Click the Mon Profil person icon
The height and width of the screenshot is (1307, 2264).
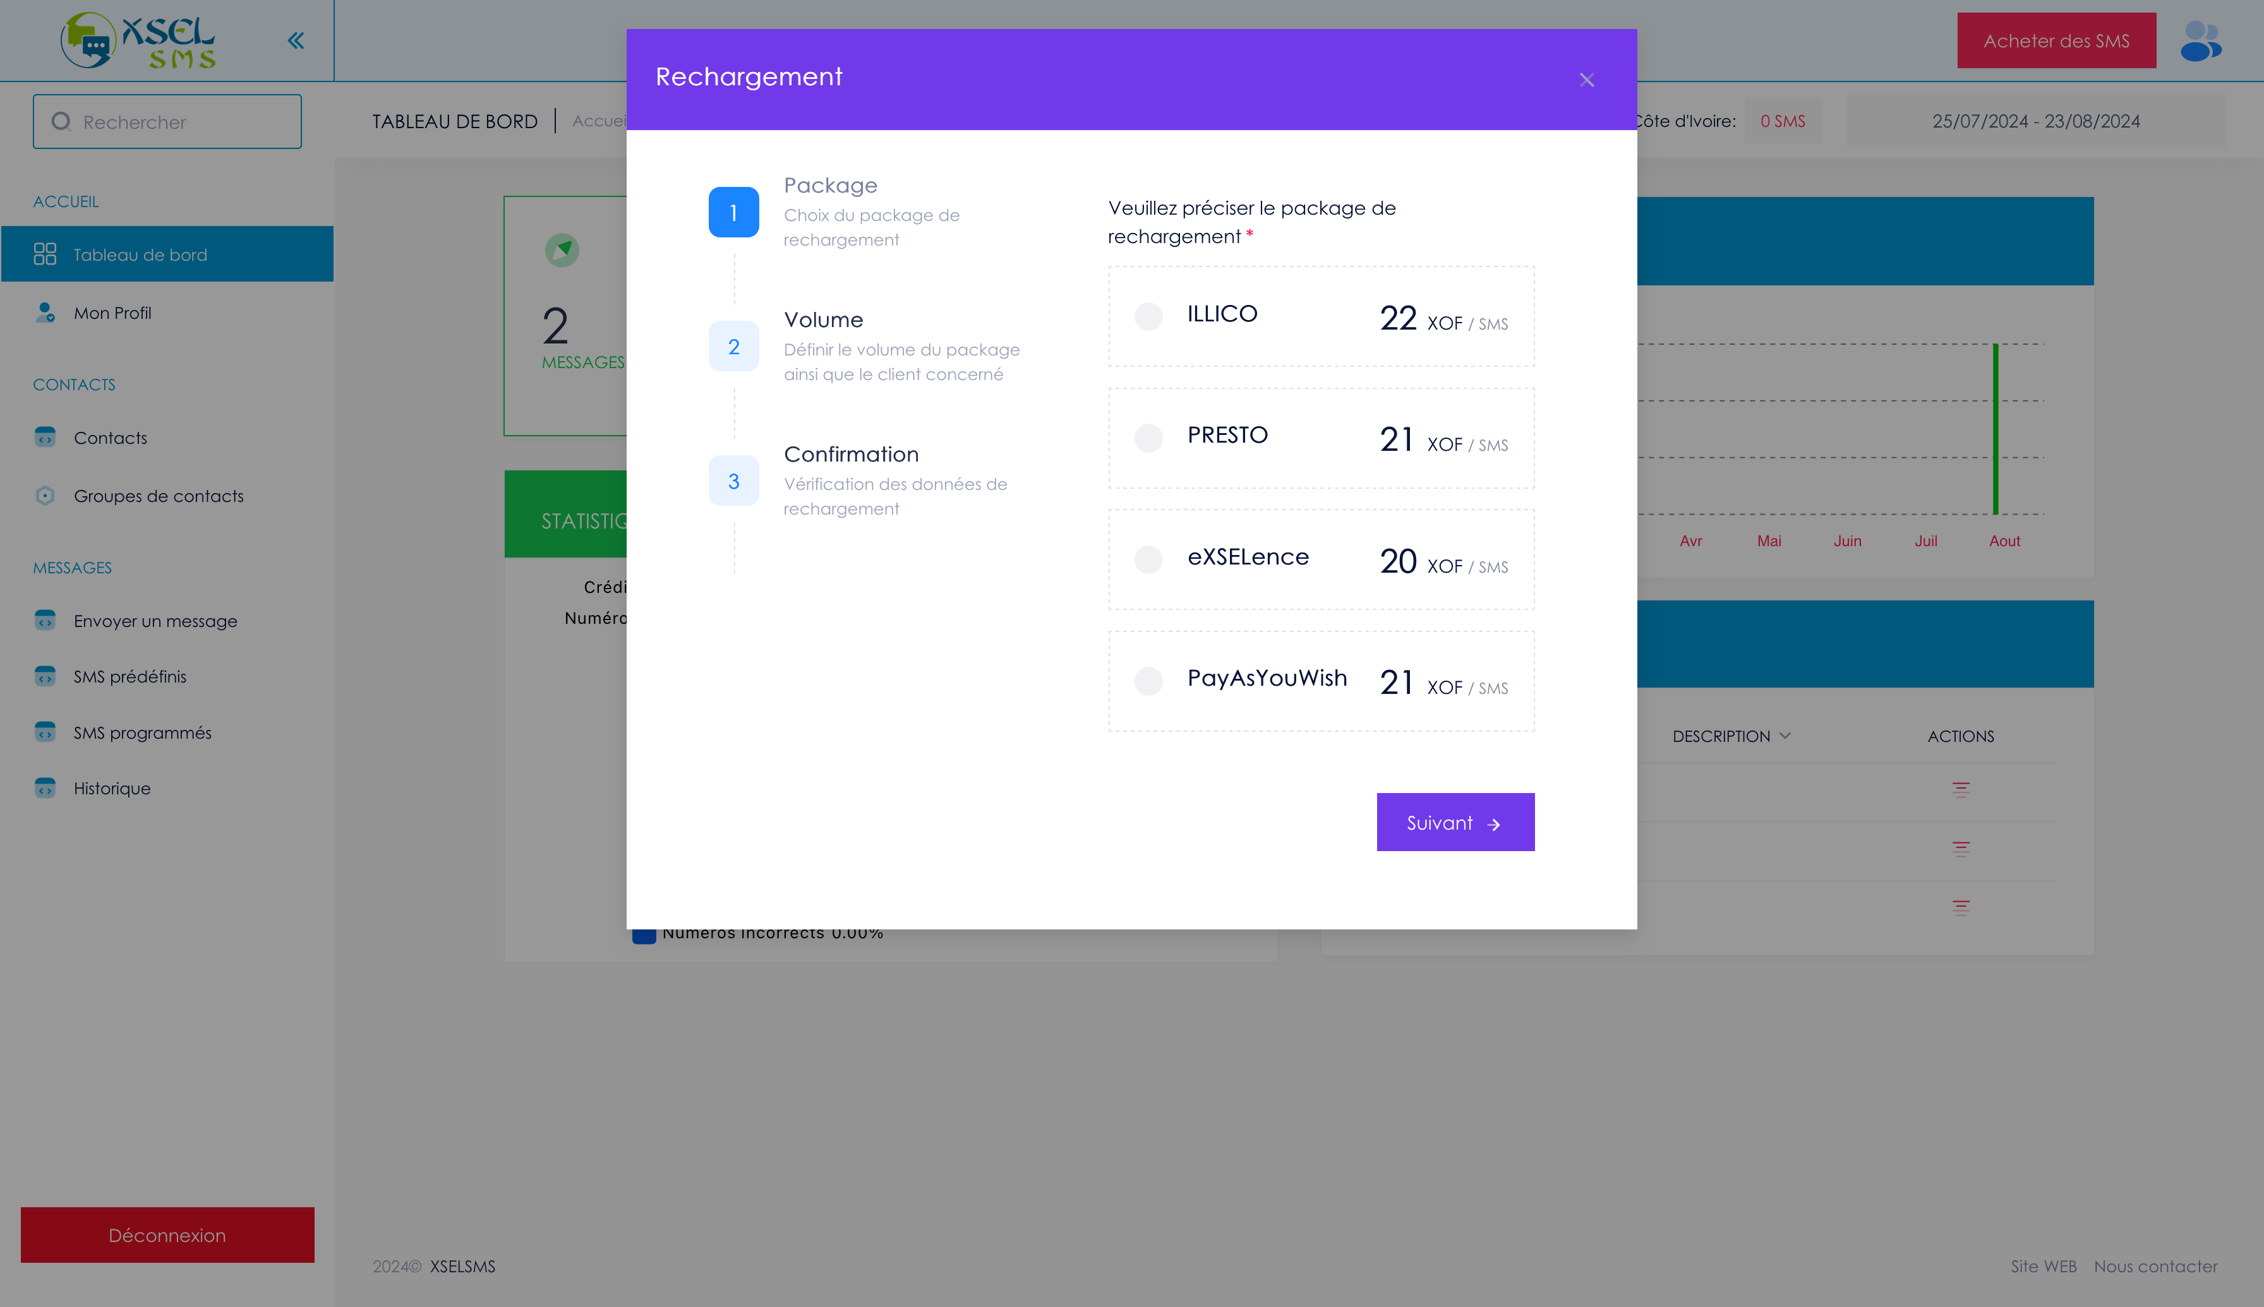tap(45, 313)
